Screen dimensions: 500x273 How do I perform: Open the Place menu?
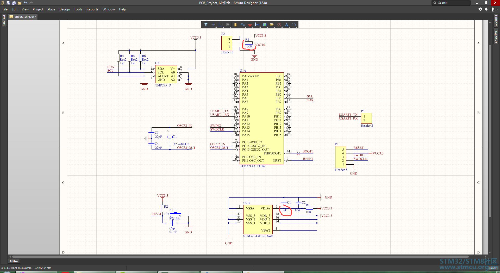(x=51, y=9)
